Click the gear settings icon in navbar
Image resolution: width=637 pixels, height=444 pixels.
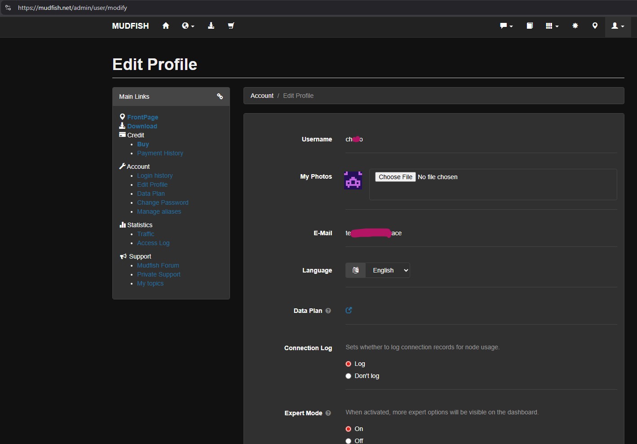pyautogui.click(x=575, y=26)
